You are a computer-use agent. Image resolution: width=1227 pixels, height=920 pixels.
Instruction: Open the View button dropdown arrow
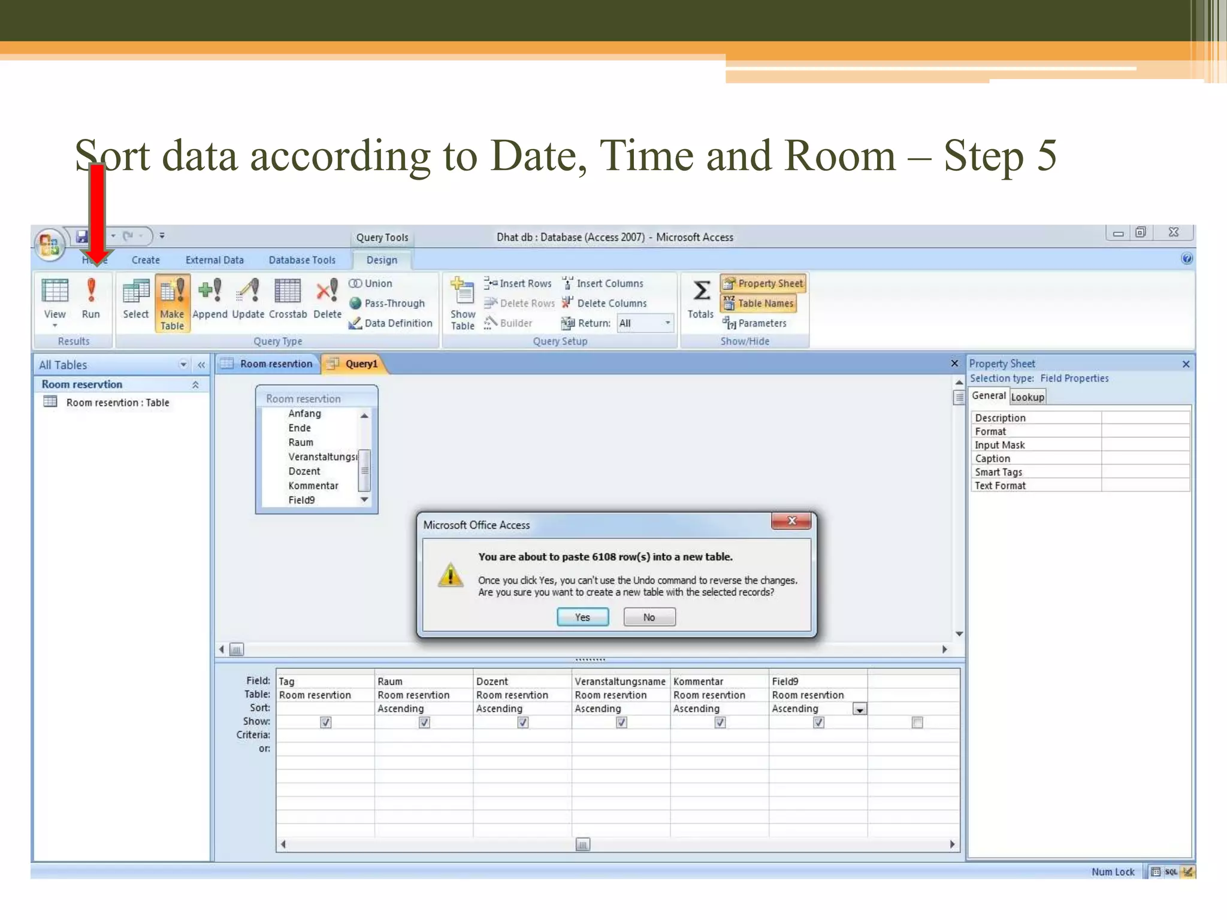[55, 325]
